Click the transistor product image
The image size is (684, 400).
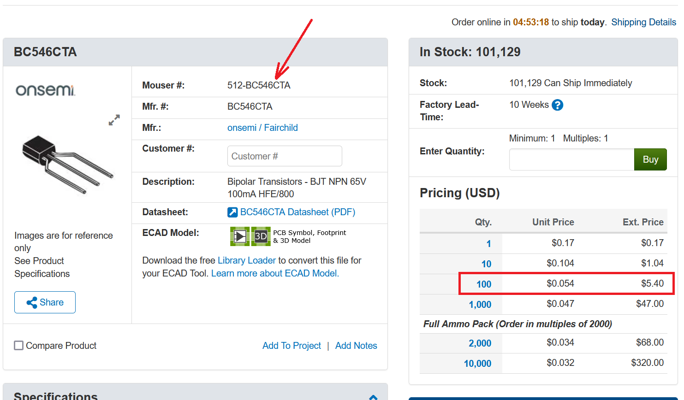(67, 164)
